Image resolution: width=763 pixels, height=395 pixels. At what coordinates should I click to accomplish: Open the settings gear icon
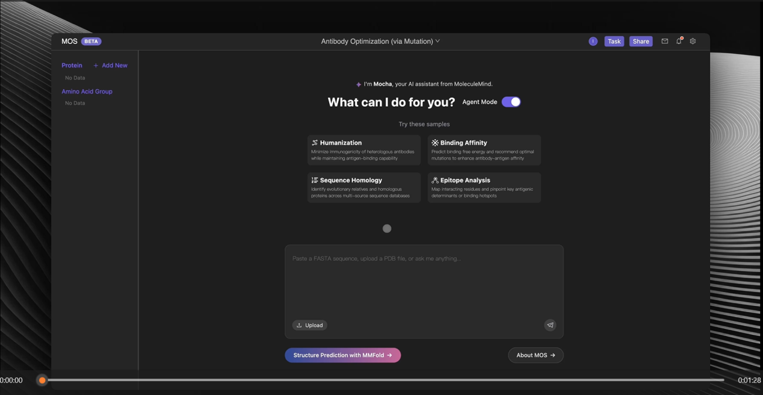[x=693, y=42]
